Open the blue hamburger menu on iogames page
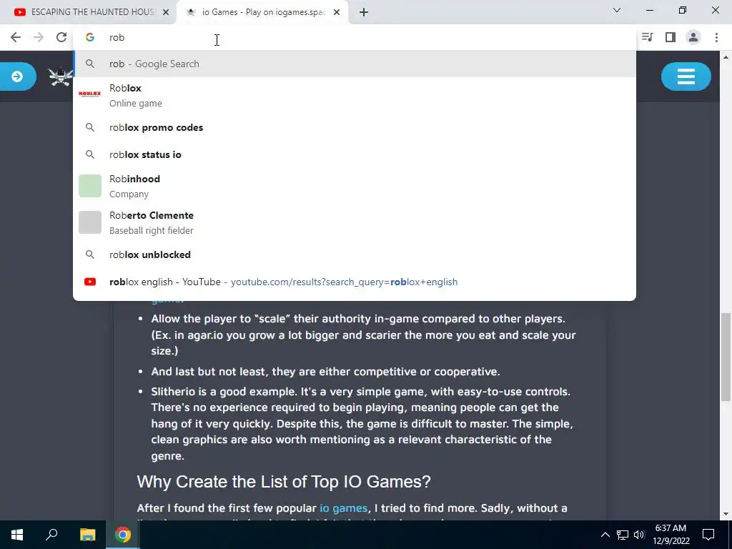The width and height of the screenshot is (732, 549). (x=686, y=76)
